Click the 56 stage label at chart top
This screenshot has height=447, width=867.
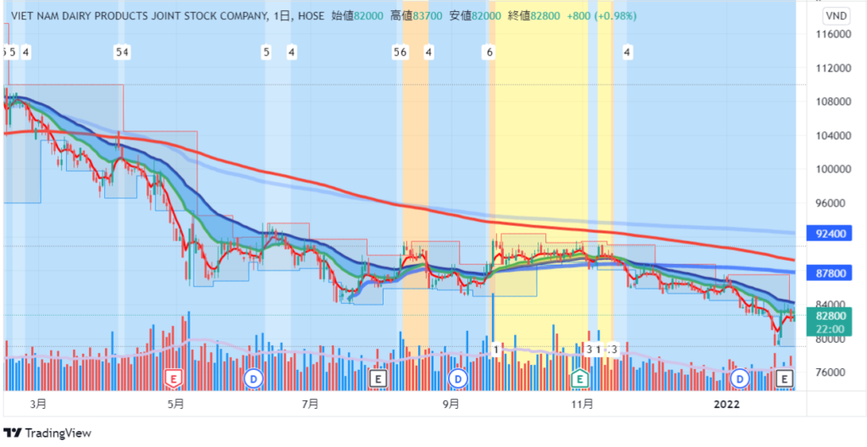[x=400, y=52]
